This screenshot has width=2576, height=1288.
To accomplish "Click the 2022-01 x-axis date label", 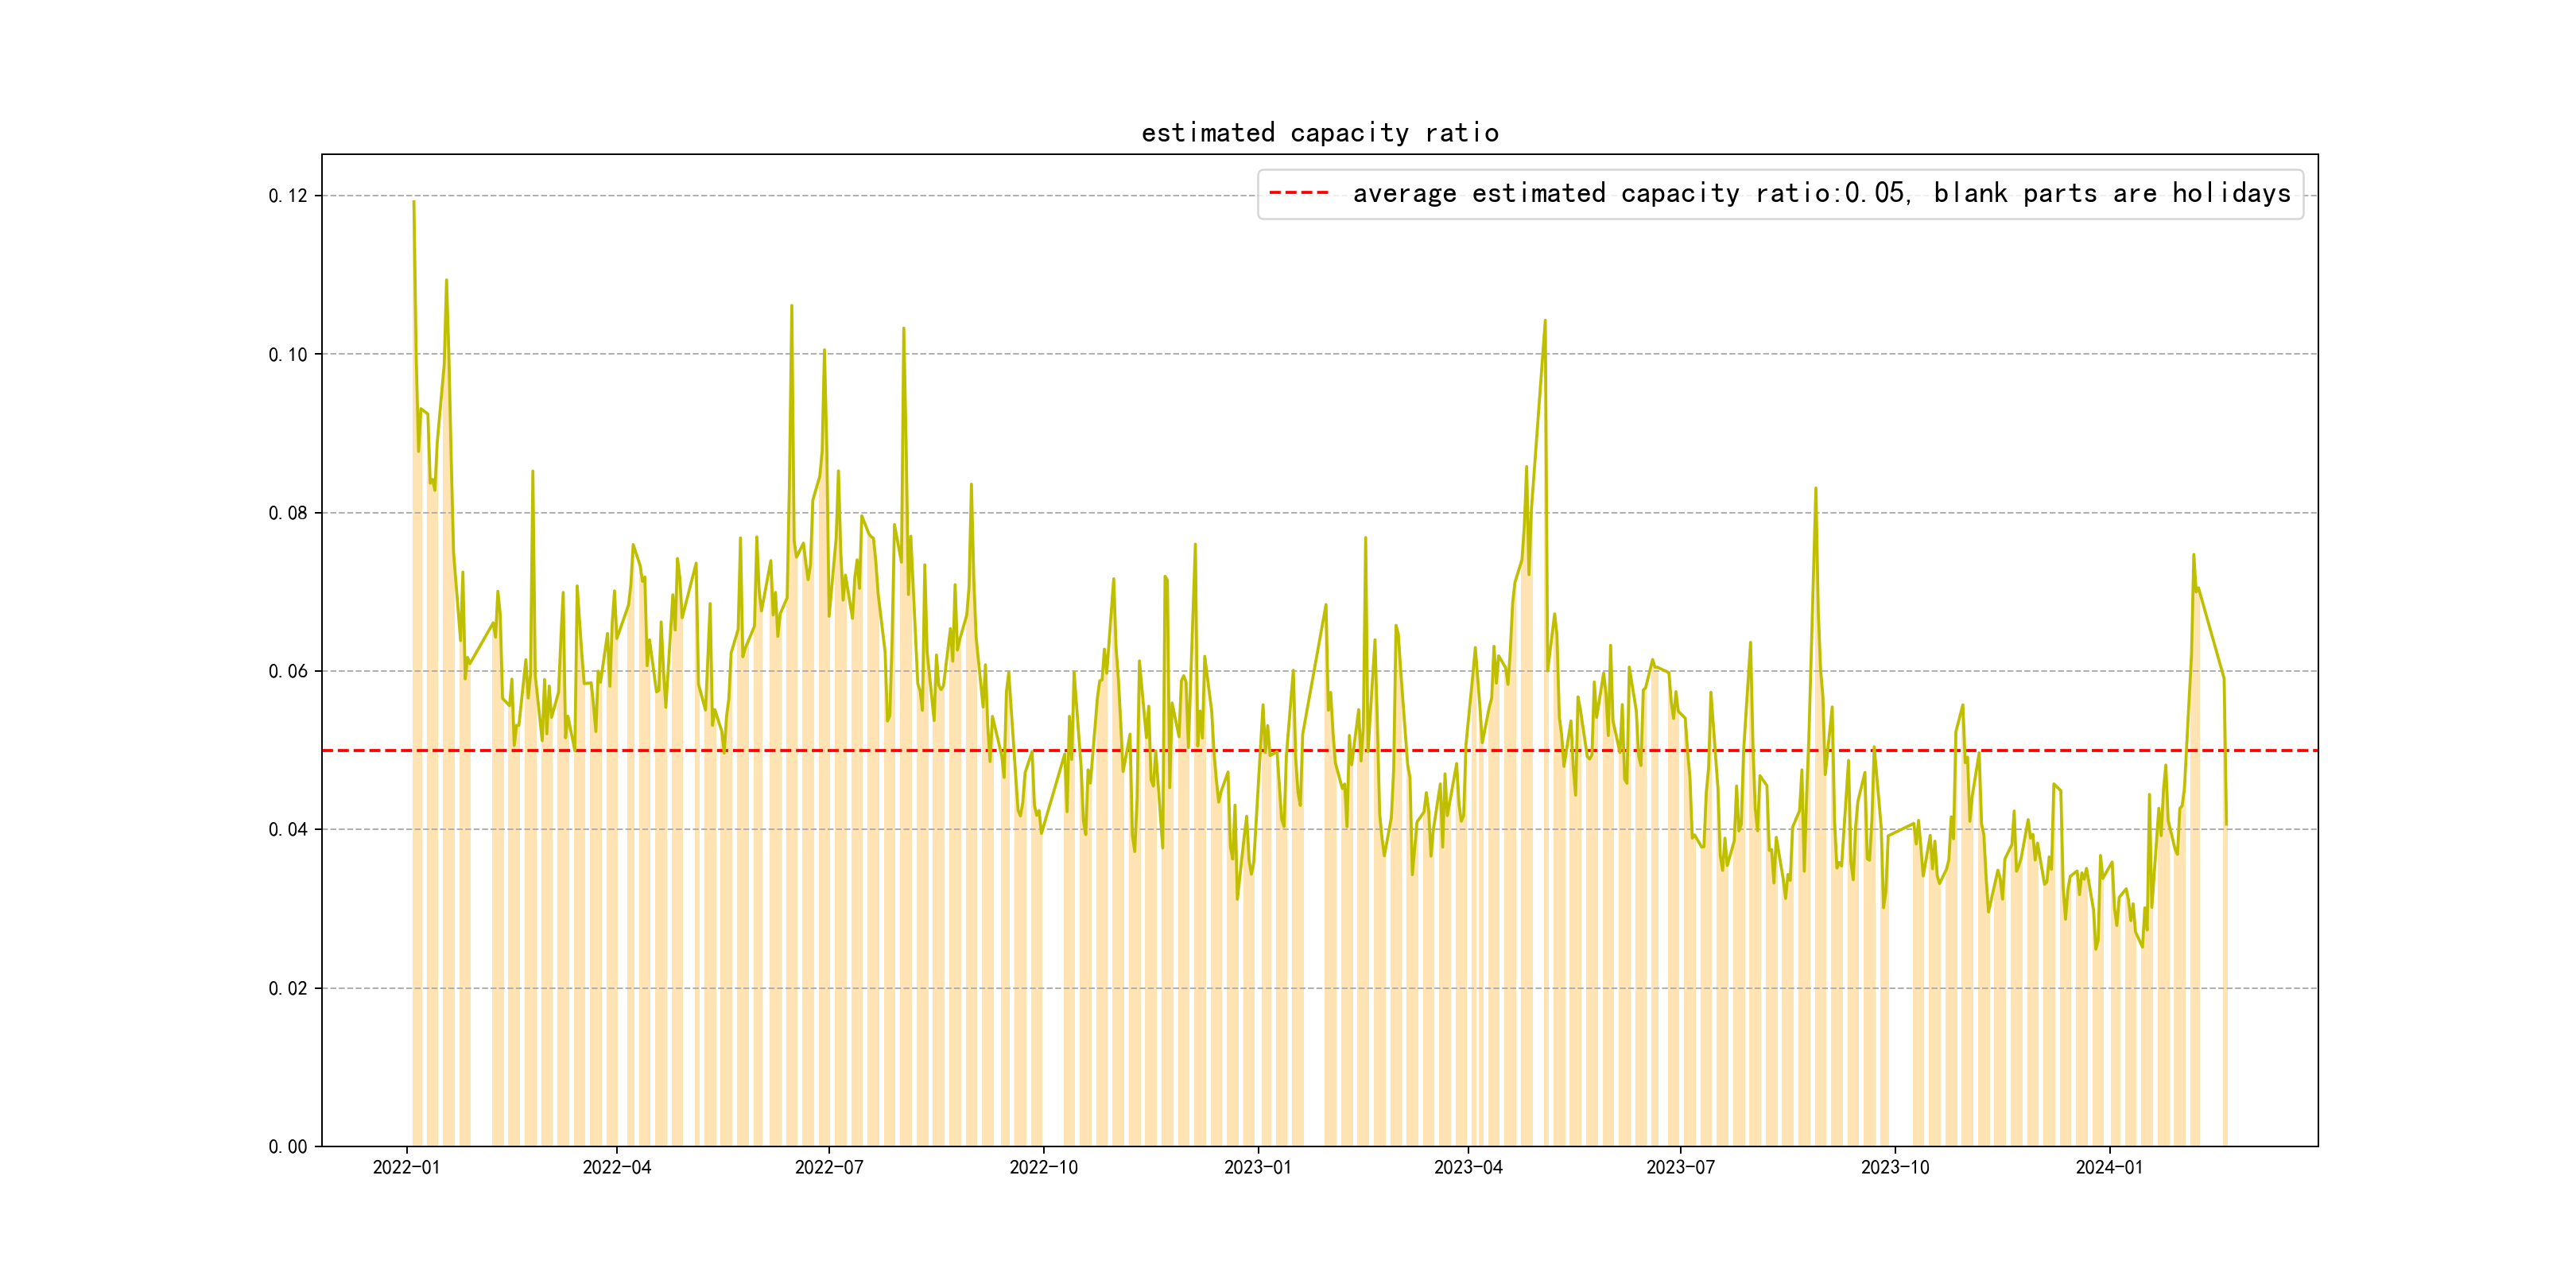I will point(406,1167).
